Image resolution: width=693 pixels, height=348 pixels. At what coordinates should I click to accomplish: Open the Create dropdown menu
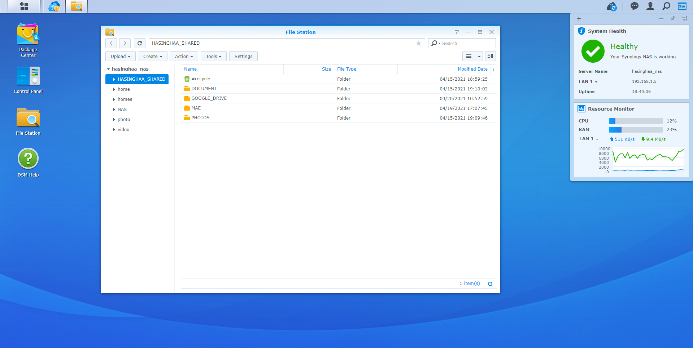pos(153,56)
